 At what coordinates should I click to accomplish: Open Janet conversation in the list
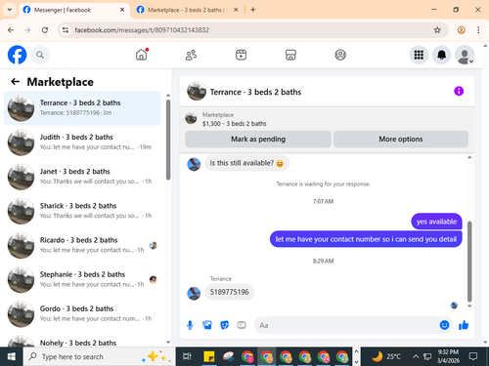(x=82, y=177)
